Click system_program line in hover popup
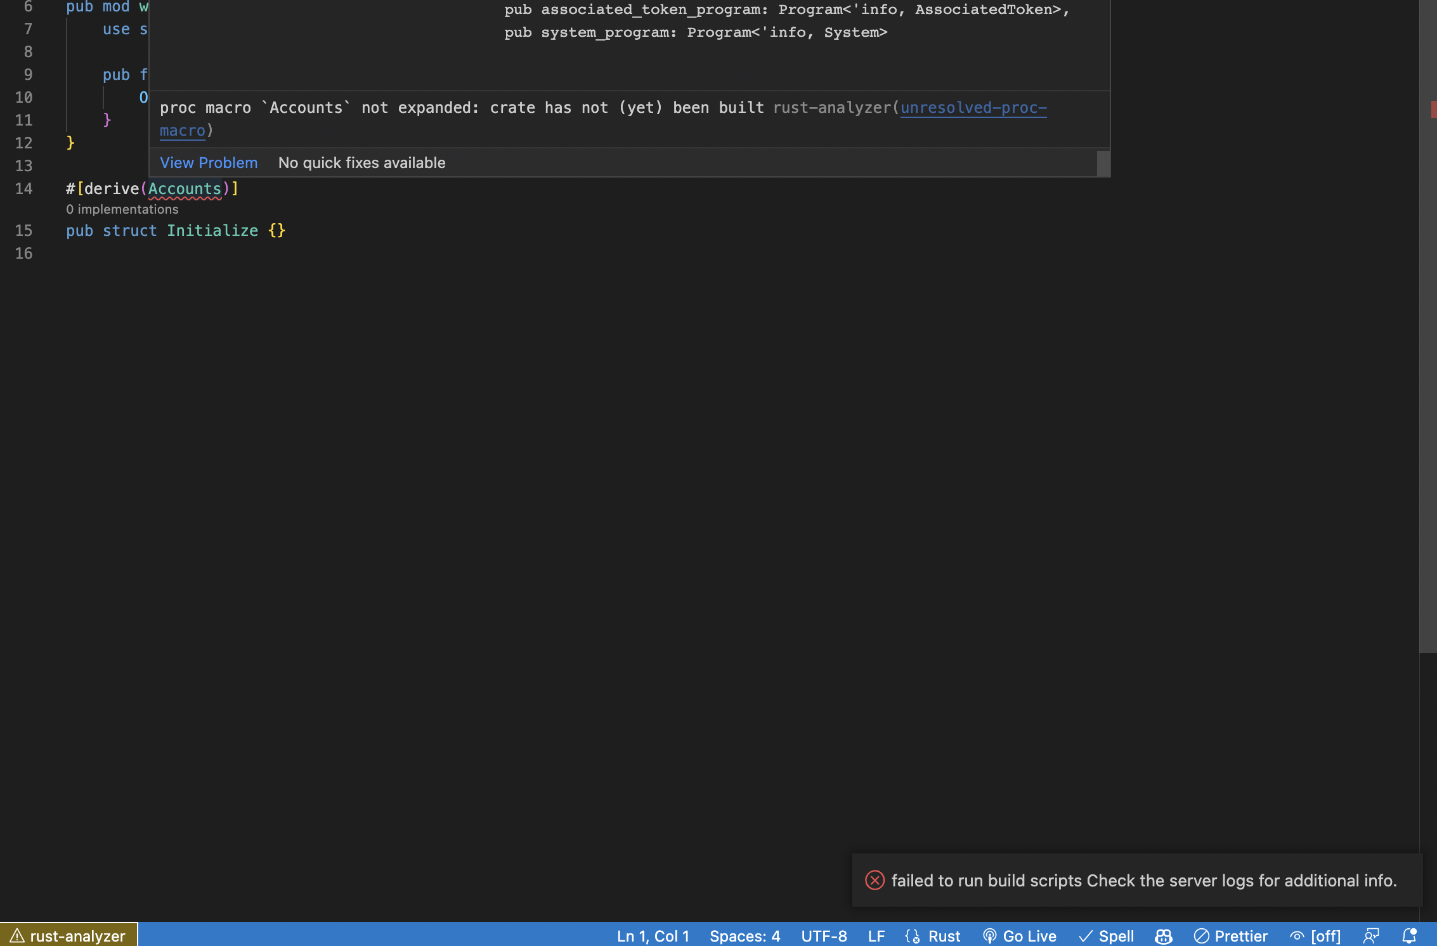The image size is (1437, 946). [x=696, y=32]
